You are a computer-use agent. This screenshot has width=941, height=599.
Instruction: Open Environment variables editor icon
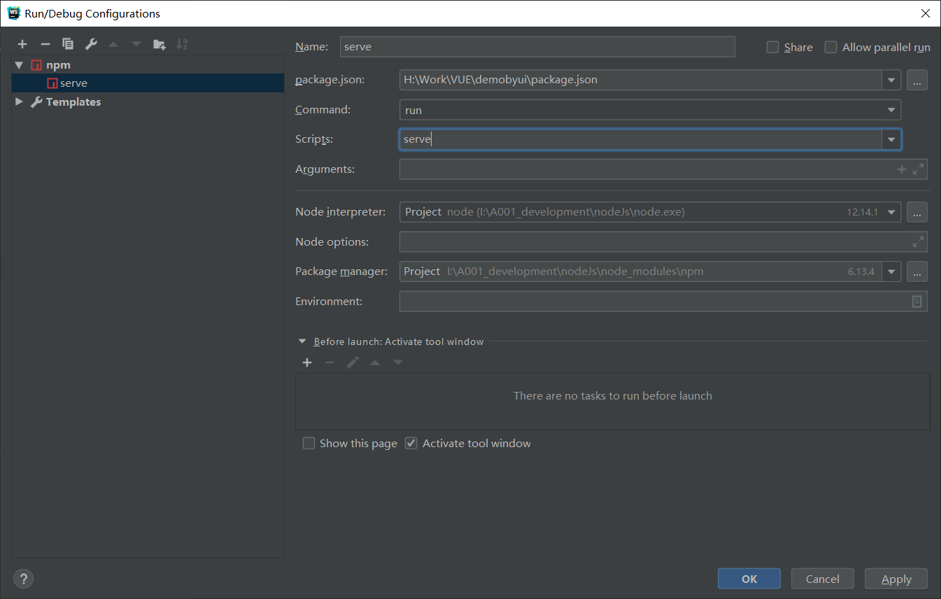[917, 302]
